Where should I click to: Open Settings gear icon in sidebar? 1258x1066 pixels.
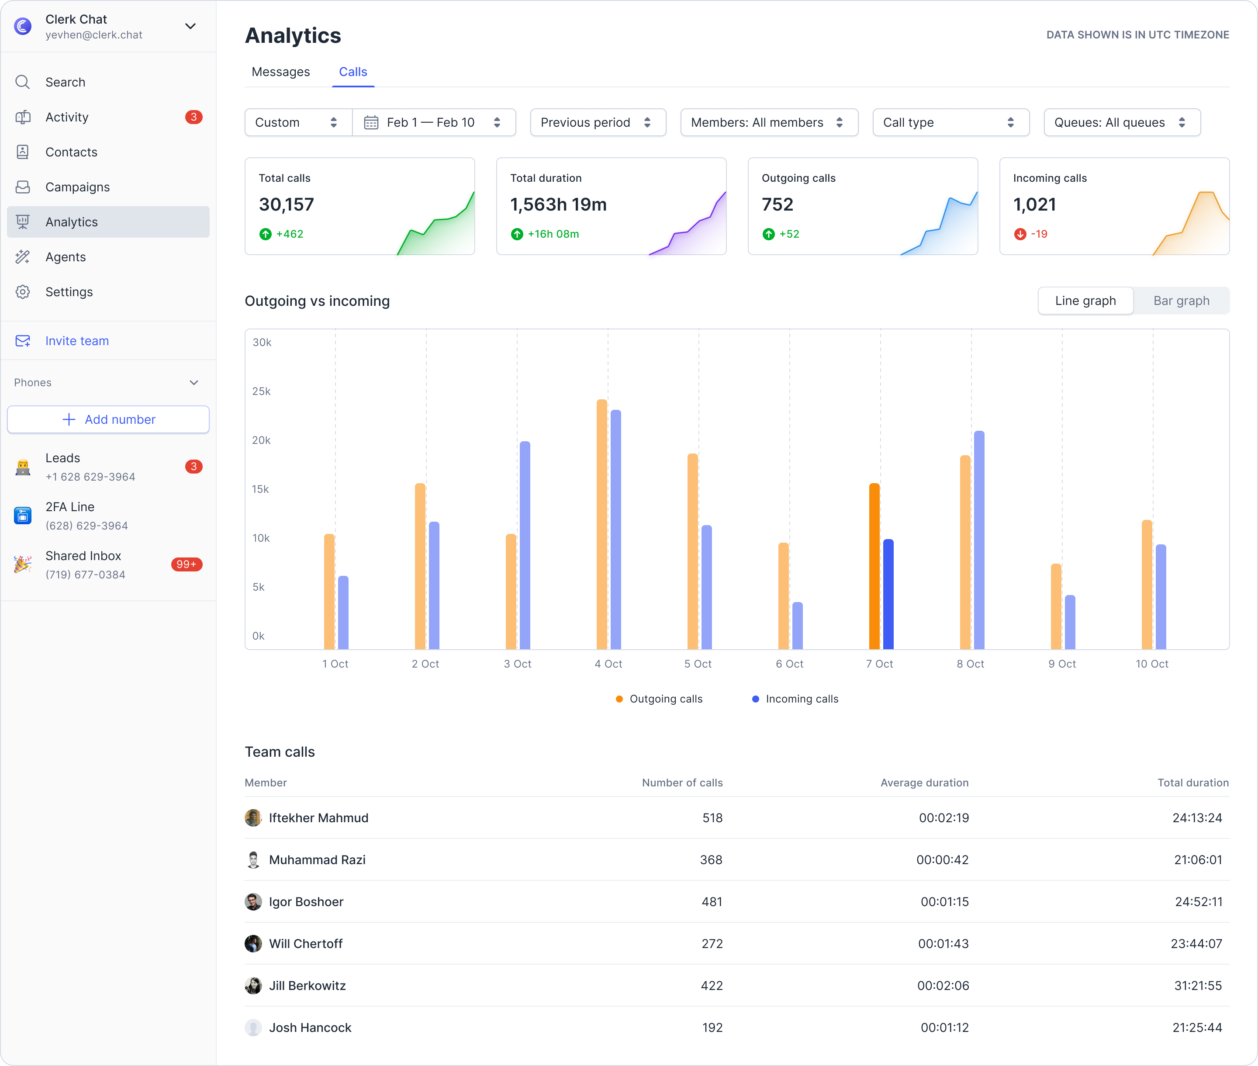pos(22,292)
